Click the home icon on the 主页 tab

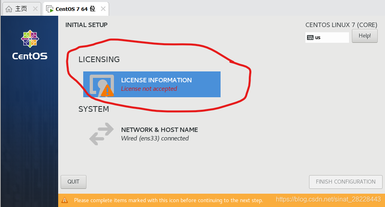click(x=9, y=9)
